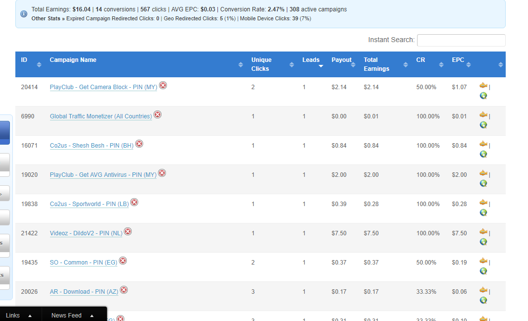The width and height of the screenshot is (528, 321).
Task: Click globe icon in row 19838
Action: [483, 213]
